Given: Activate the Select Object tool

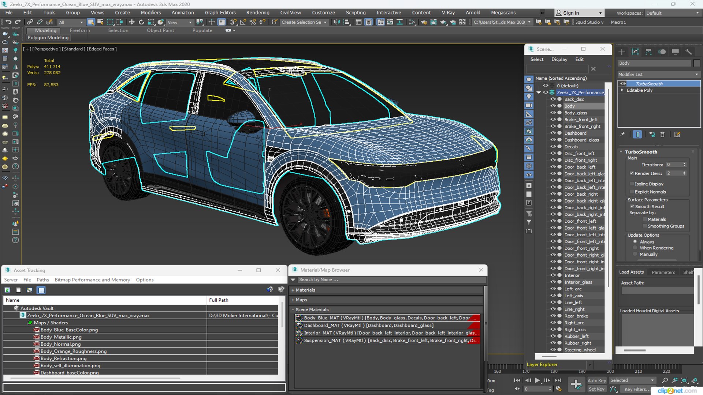Looking at the screenshot, I should coord(91,22).
